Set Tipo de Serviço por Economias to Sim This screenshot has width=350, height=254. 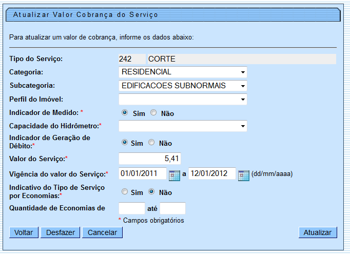[x=125, y=191]
